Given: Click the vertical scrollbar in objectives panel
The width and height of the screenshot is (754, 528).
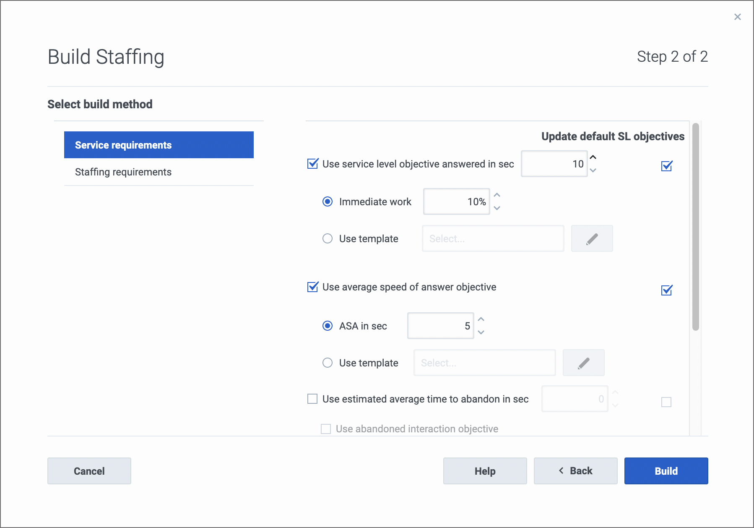Looking at the screenshot, I should point(695,227).
